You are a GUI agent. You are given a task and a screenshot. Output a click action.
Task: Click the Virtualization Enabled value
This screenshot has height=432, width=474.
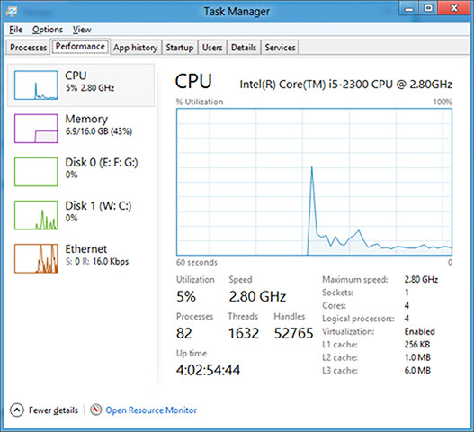pos(420,331)
